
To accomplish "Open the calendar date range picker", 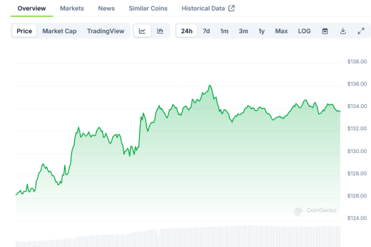I will tap(325, 31).
